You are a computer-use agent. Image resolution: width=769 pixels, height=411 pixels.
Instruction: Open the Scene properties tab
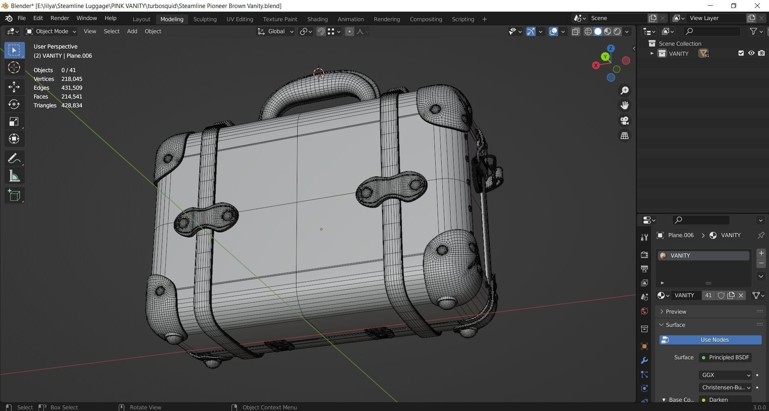tap(644, 297)
